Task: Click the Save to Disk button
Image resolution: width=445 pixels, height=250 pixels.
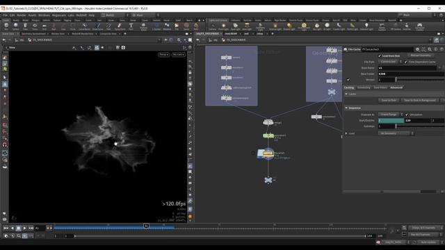Action: (x=389, y=100)
